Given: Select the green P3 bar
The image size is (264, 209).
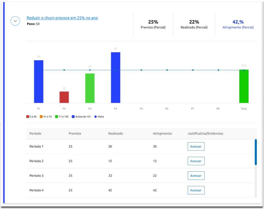Looking at the screenshot, I should (x=90, y=88).
